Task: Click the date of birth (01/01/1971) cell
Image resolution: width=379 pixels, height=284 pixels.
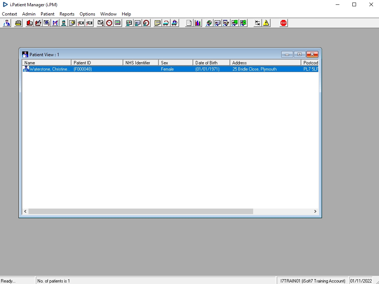Action: click(207, 69)
